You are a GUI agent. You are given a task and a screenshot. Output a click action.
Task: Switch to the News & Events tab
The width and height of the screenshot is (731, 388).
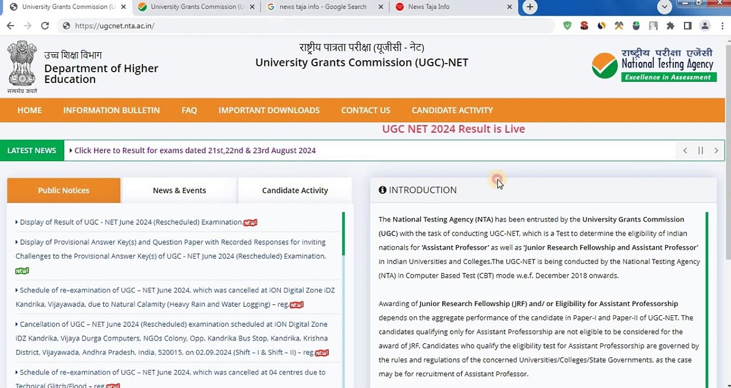point(180,190)
